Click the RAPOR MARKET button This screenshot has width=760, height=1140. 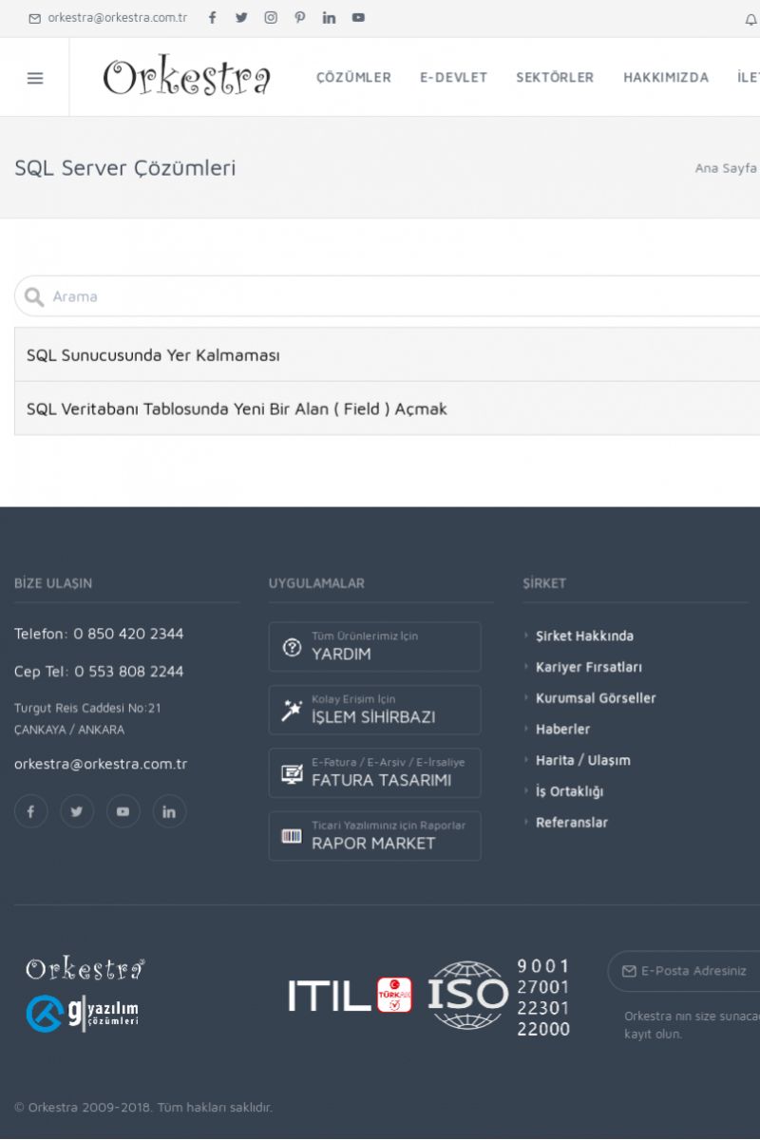point(374,836)
